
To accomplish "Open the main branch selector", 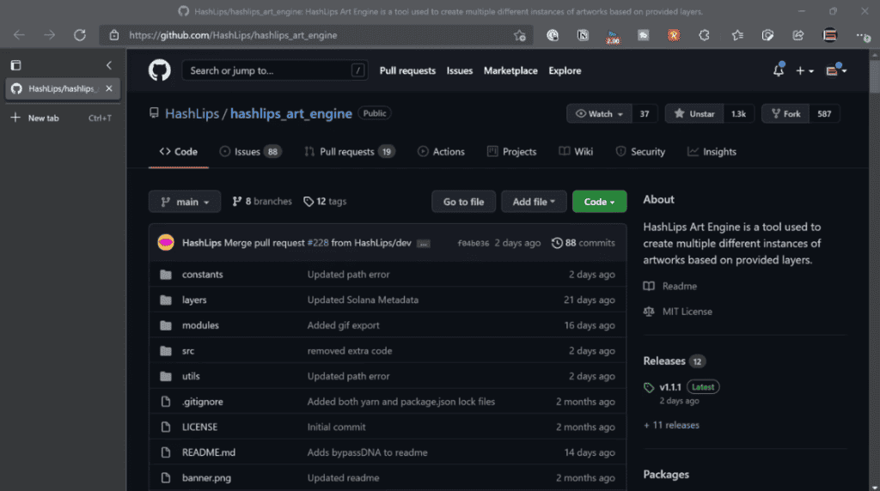I will pyautogui.click(x=185, y=202).
